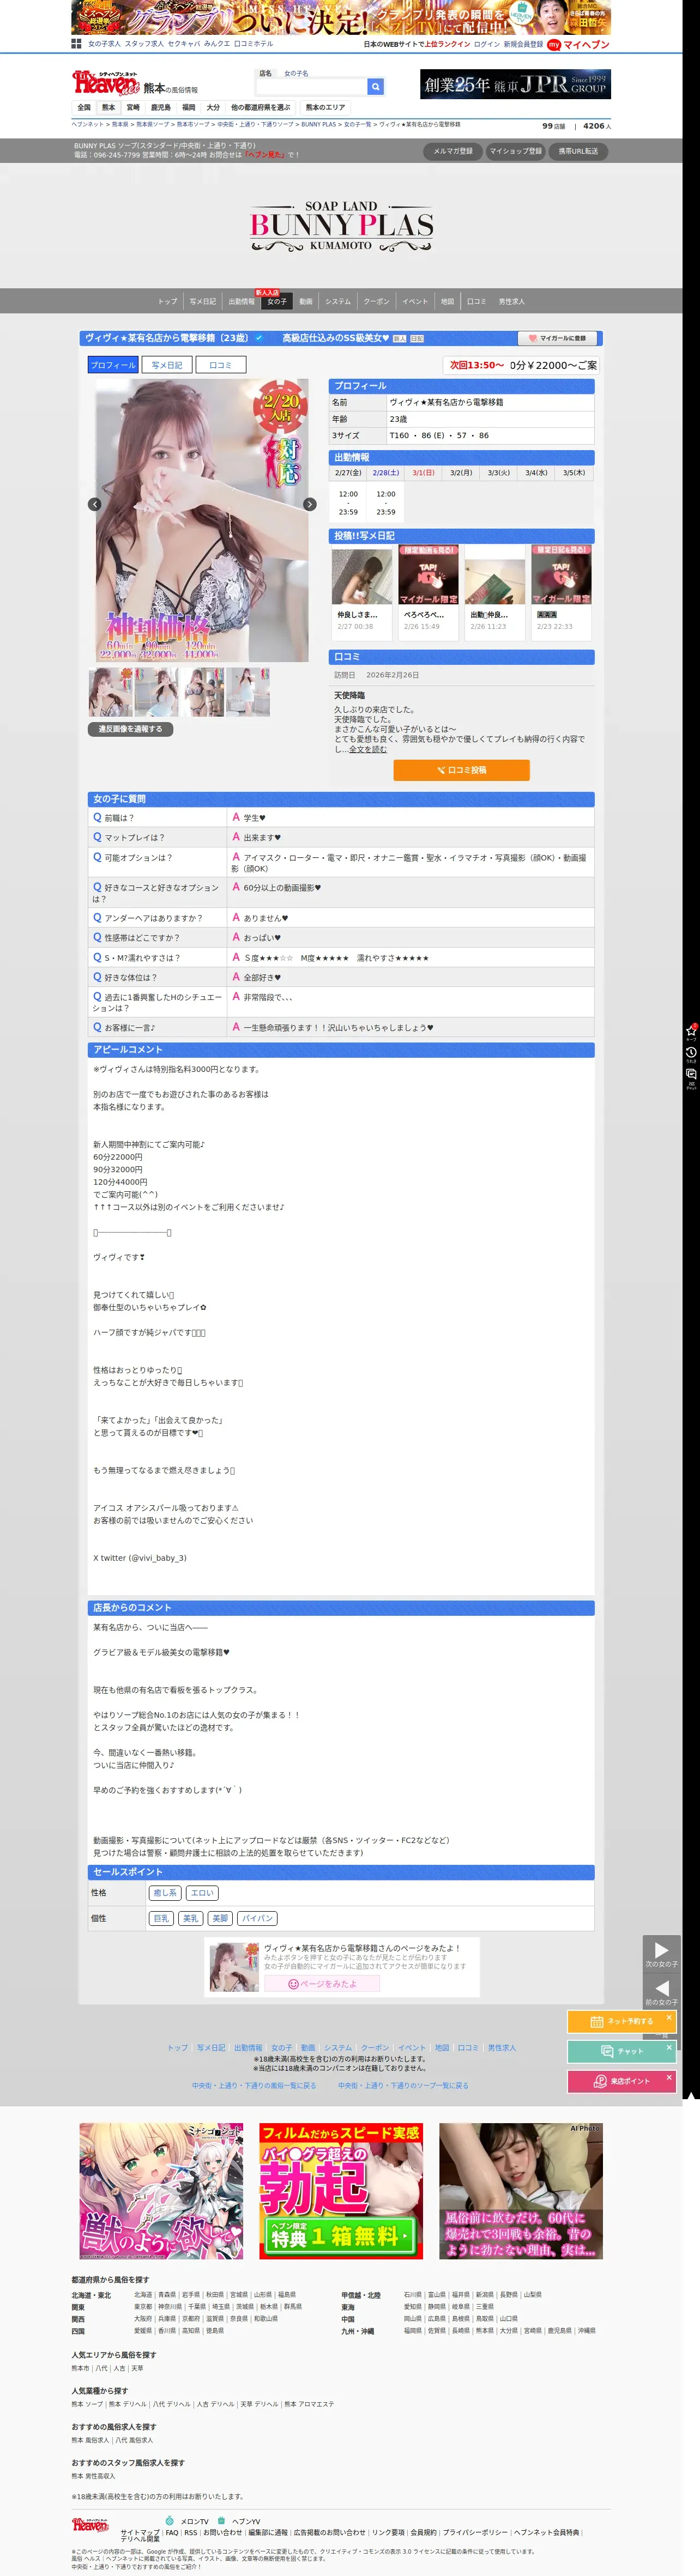Viewport: 700px width, 2576px height.
Task: Select 福岡 region tab
Action: pos(188,107)
